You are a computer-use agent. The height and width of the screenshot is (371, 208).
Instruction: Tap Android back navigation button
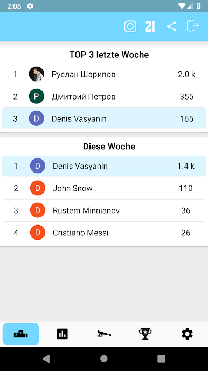pos(46,359)
